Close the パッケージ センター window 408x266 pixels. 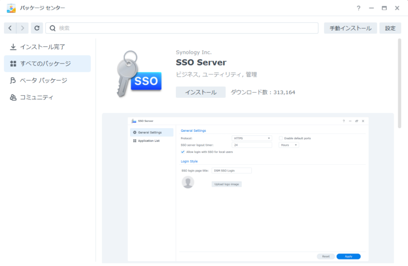click(397, 8)
